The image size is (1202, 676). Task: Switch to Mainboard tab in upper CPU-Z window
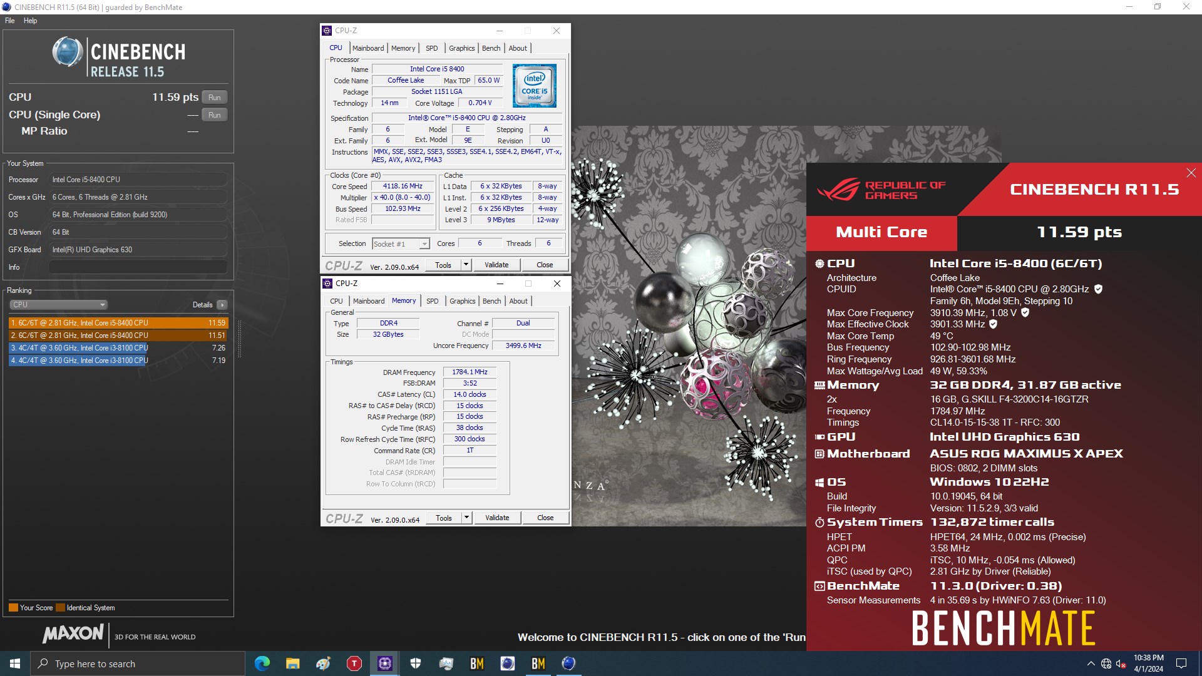pyautogui.click(x=368, y=48)
